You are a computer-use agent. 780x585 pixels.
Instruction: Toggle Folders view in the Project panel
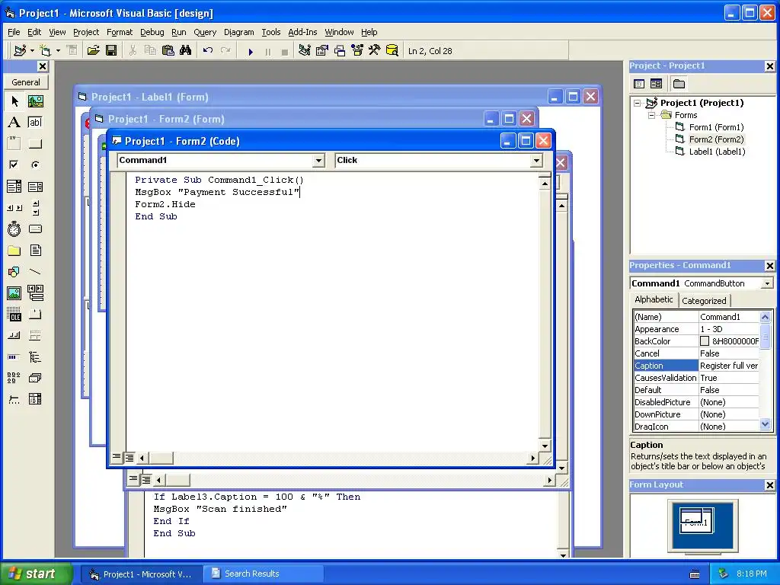point(679,84)
